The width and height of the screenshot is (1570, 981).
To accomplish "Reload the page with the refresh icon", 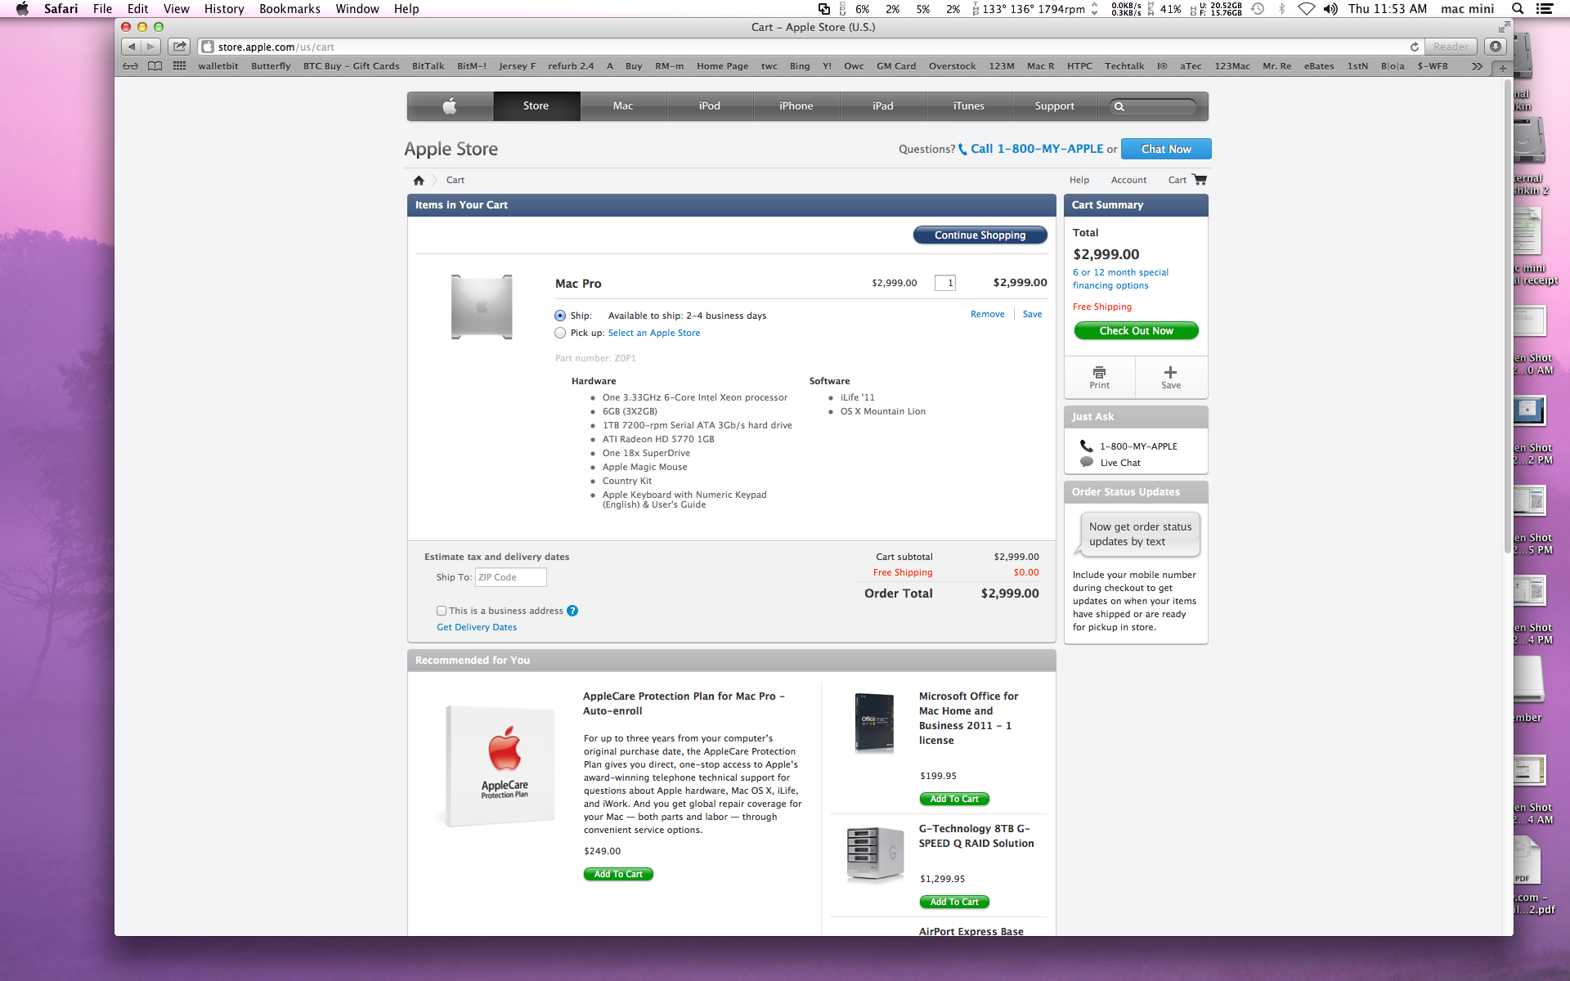I will 1414,47.
